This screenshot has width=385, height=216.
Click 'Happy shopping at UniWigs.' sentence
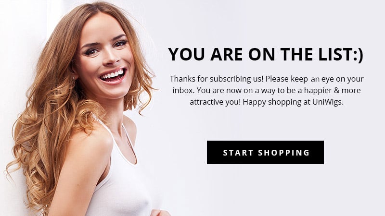[x=293, y=102]
